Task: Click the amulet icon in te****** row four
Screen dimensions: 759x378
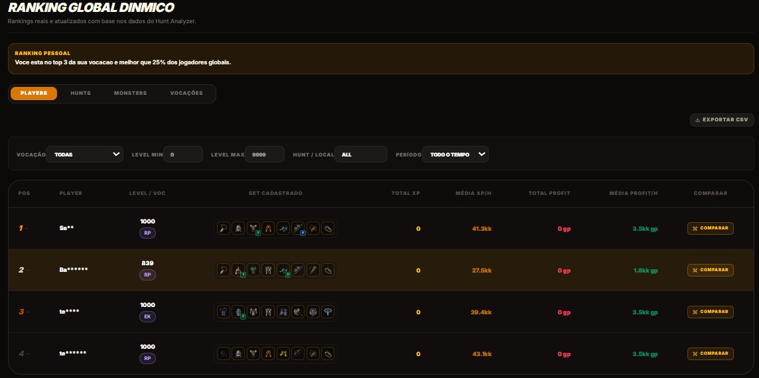Action: pos(223,353)
